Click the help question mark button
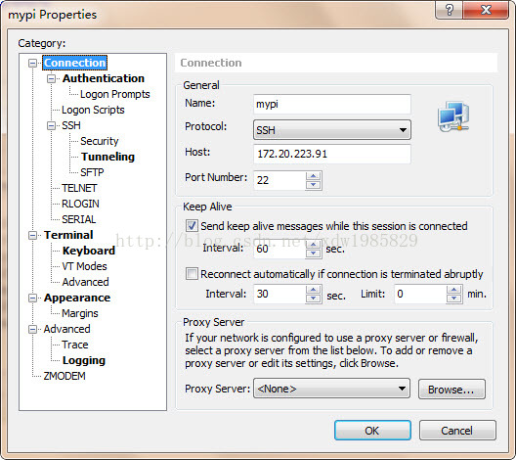 pyautogui.click(x=450, y=10)
